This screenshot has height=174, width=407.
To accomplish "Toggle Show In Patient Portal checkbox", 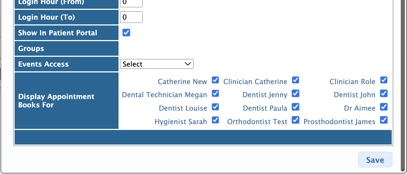I will click(126, 33).
